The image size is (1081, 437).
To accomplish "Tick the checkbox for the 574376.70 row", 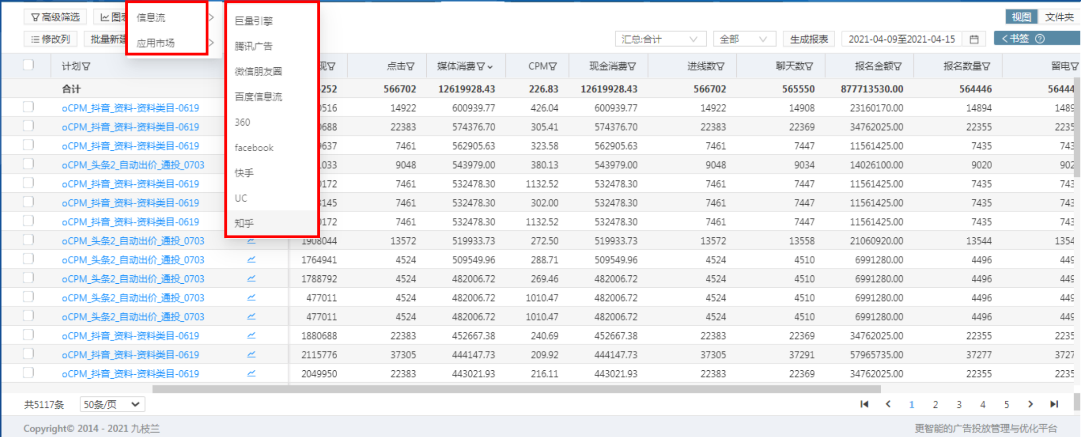I will [x=28, y=126].
